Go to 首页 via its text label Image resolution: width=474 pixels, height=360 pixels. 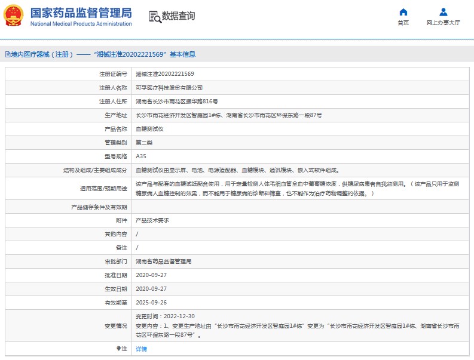pyautogui.click(x=403, y=23)
